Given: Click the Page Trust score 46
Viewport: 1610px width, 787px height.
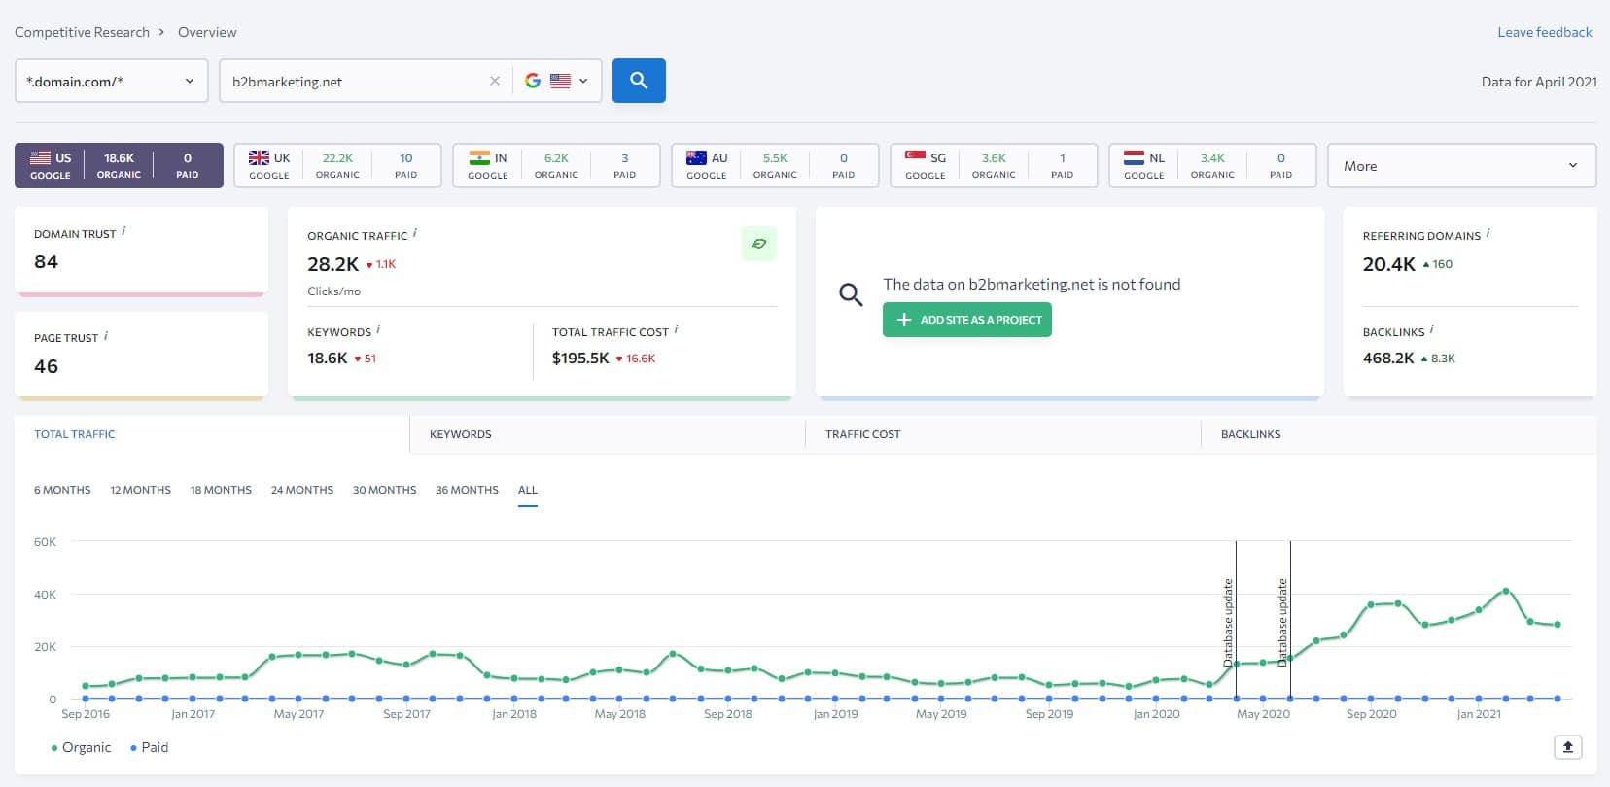Looking at the screenshot, I should click(46, 366).
